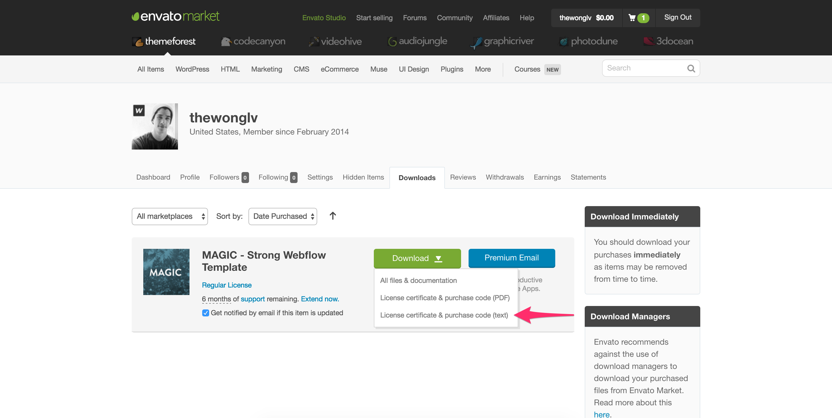Reverse sort order with arrow icon

pyautogui.click(x=333, y=216)
